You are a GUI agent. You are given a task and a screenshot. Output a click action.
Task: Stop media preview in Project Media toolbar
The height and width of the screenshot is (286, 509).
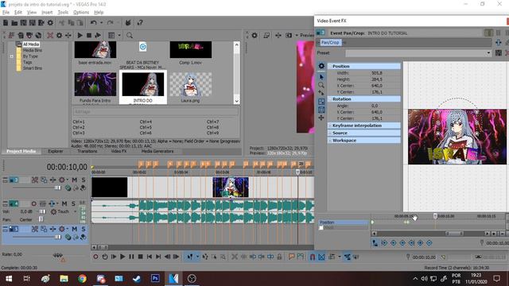pyautogui.click(x=88, y=35)
